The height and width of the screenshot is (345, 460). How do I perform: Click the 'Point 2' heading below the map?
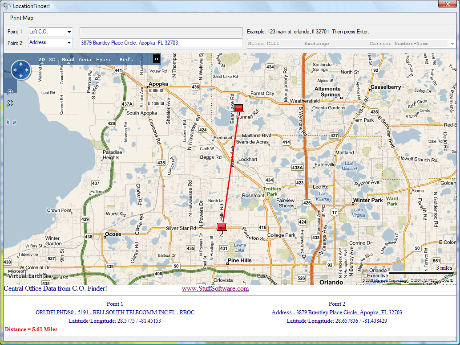click(x=337, y=304)
